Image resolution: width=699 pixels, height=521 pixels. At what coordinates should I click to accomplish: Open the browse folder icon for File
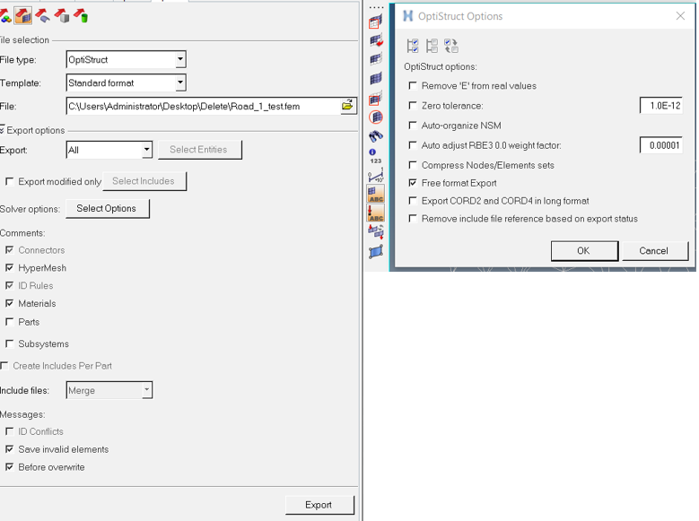[348, 106]
